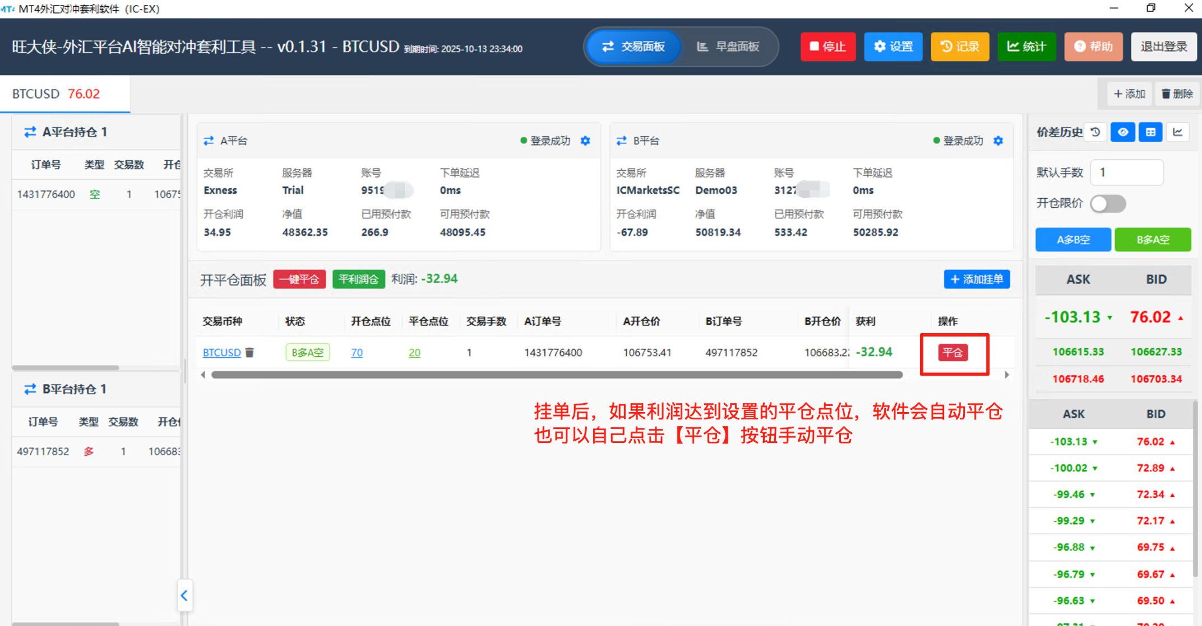
Task: Toggle the 开仓限价 switch
Action: pyautogui.click(x=1108, y=203)
